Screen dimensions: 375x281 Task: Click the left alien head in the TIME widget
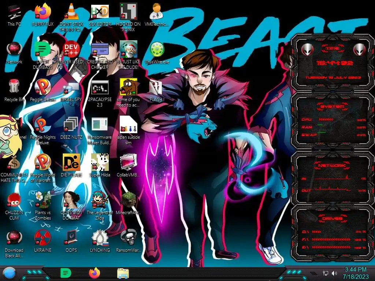(x=307, y=50)
